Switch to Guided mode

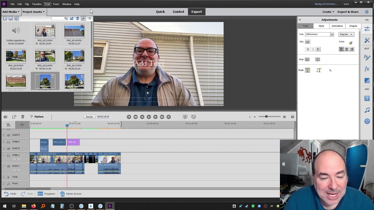pyautogui.click(x=179, y=12)
